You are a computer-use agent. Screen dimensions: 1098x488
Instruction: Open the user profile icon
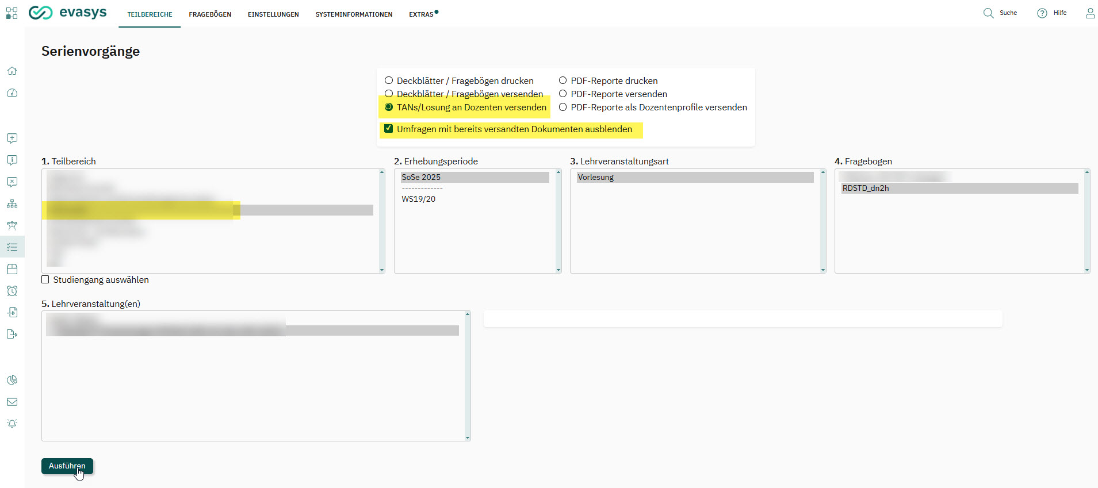(x=1090, y=13)
